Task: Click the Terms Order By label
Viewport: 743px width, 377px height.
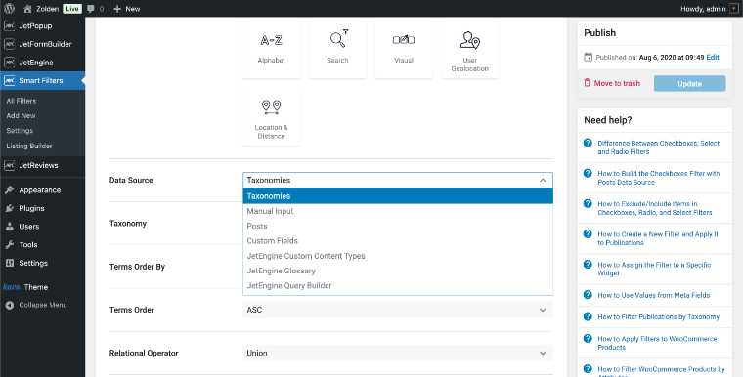Action: [x=137, y=267]
